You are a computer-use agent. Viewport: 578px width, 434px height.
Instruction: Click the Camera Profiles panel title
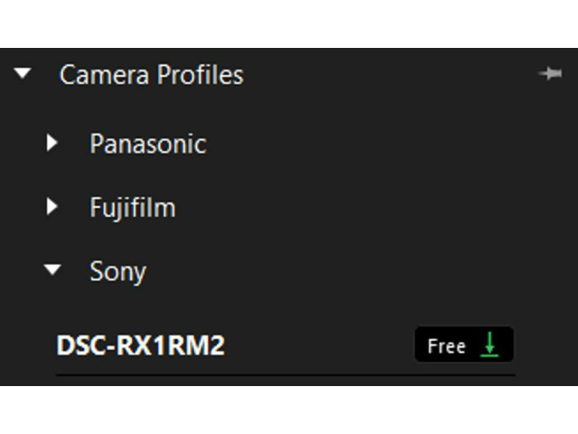(152, 74)
